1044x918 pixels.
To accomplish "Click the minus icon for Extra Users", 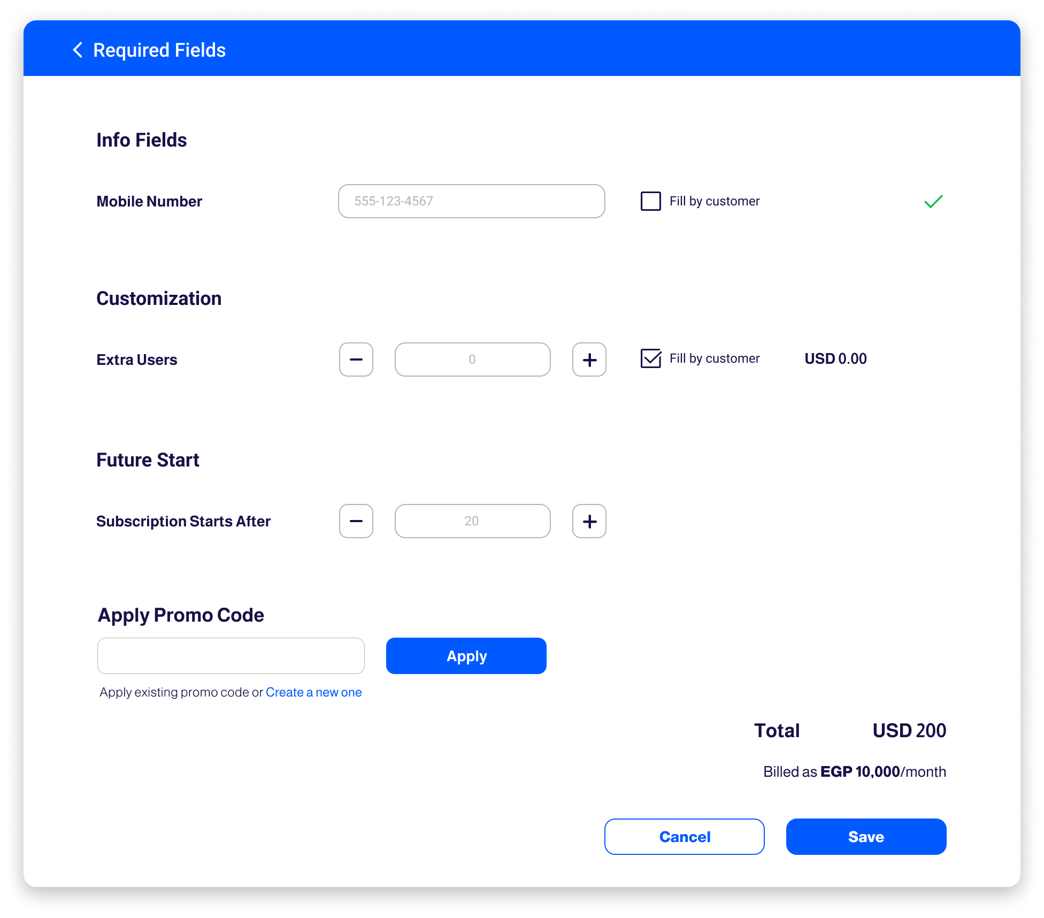I will [x=356, y=358].
